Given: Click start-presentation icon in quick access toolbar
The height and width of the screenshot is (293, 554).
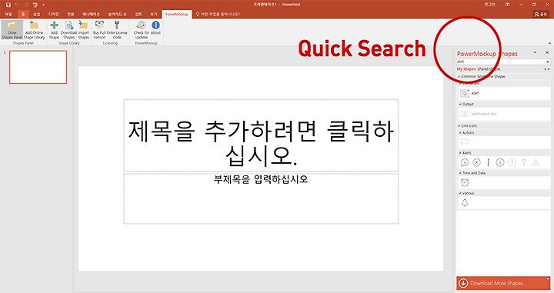Looking at the screenshot, I should 35,5.
